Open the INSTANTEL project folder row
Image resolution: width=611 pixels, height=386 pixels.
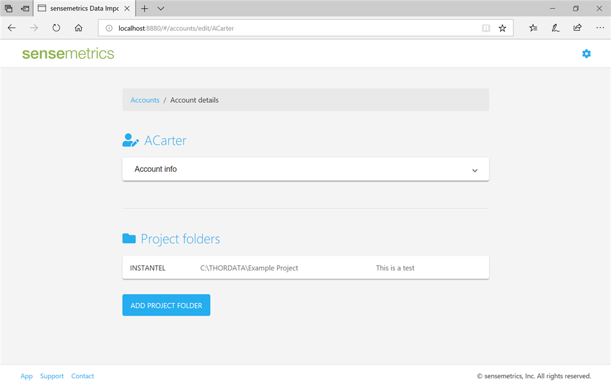(305, 268)
